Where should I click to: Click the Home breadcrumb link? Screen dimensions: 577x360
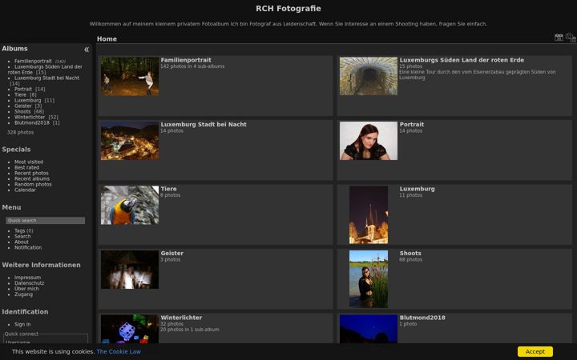107,39
